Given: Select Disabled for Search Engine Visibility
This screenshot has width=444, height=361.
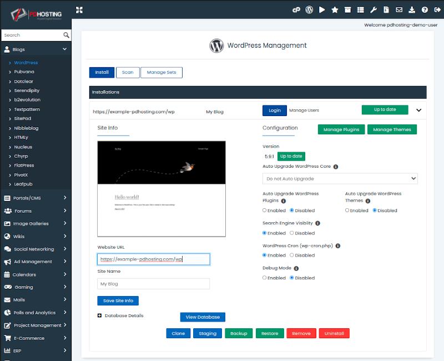Looking at the screenshot, I should (x=292, y=233).
